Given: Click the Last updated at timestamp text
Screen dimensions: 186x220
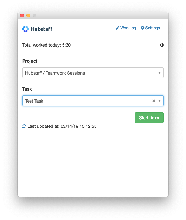Looking at the screenshot, I should click(x=62, y=126).
